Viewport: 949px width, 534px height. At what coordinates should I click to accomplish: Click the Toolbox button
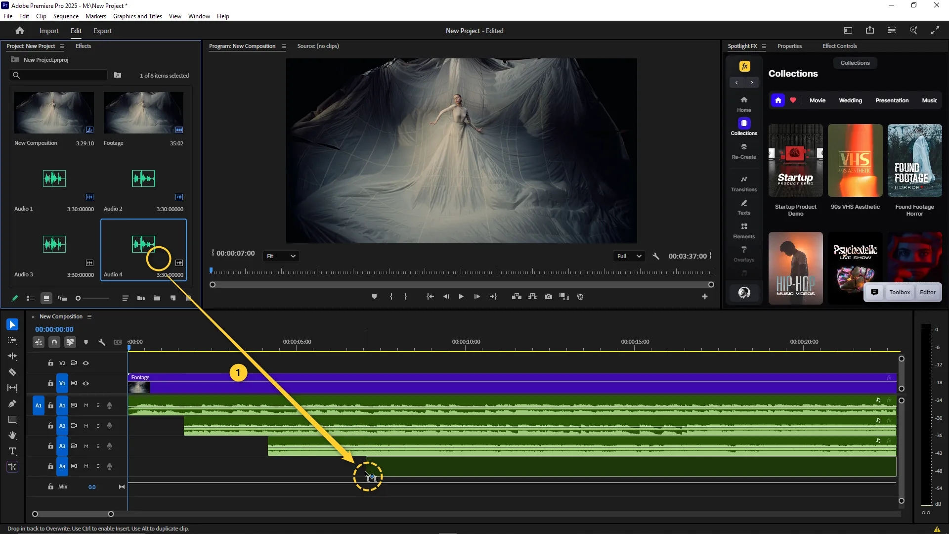pos(900,292)
